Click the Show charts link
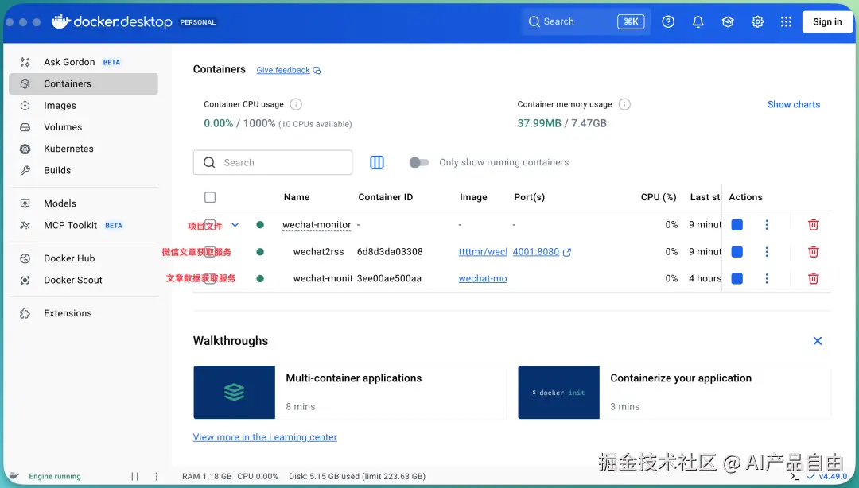This screenshot has height=488, width=859. pyautogui.click(x=793, y=104)
